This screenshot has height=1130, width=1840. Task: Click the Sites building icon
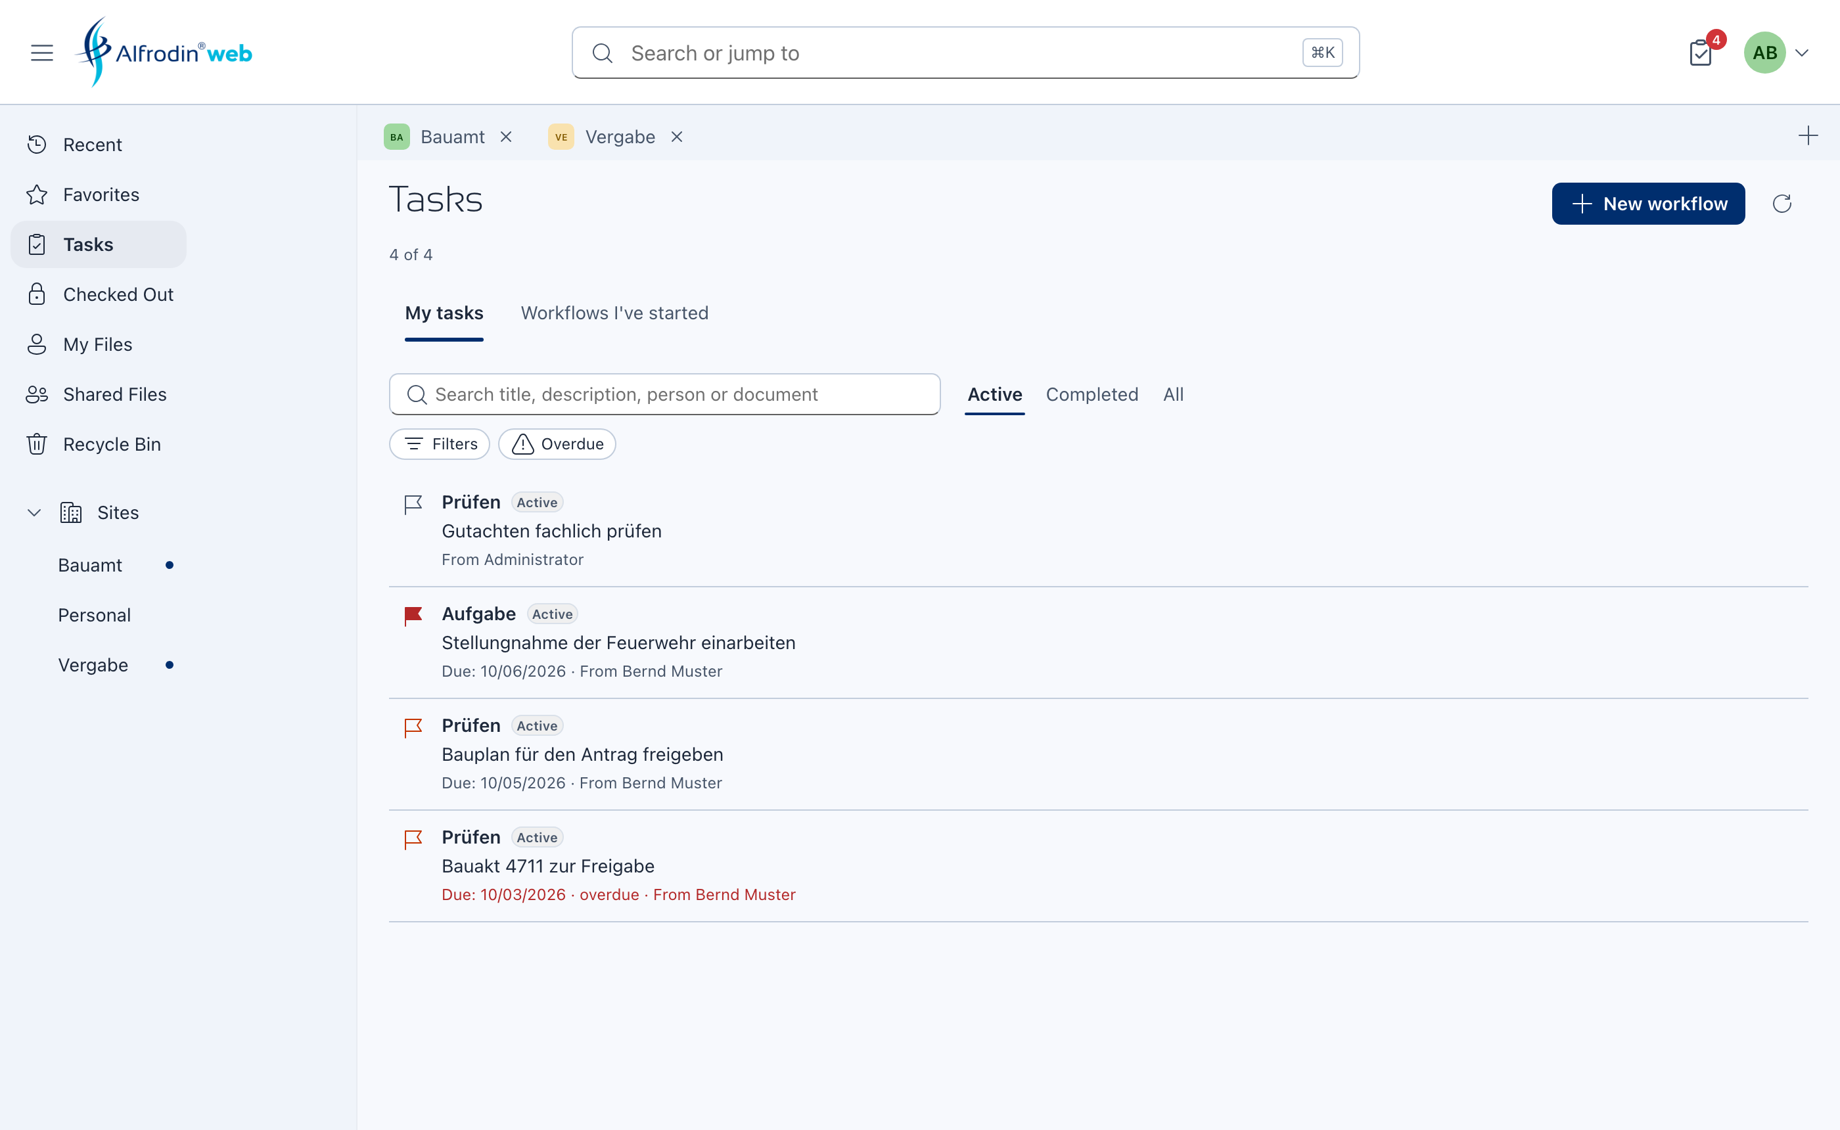pos(71,512)
